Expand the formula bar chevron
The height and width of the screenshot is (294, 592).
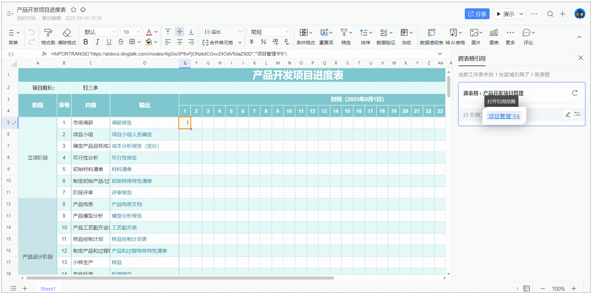point(440,54)
